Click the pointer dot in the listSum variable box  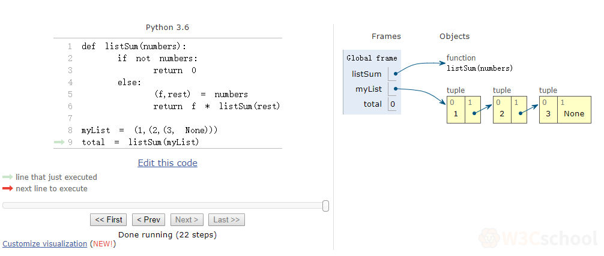point(395,74)
